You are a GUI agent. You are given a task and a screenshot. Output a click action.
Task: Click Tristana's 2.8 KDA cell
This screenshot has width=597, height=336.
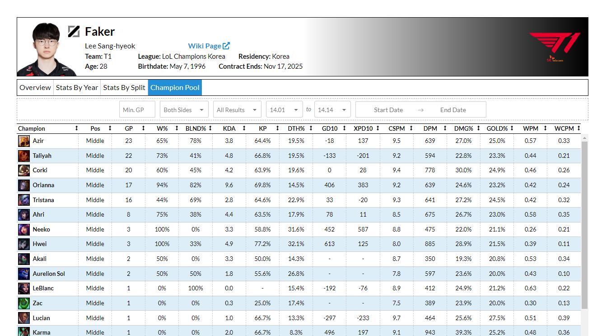point(229,200)
